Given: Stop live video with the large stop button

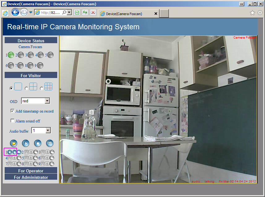Looking at the screenshot, I should [38, 143].
